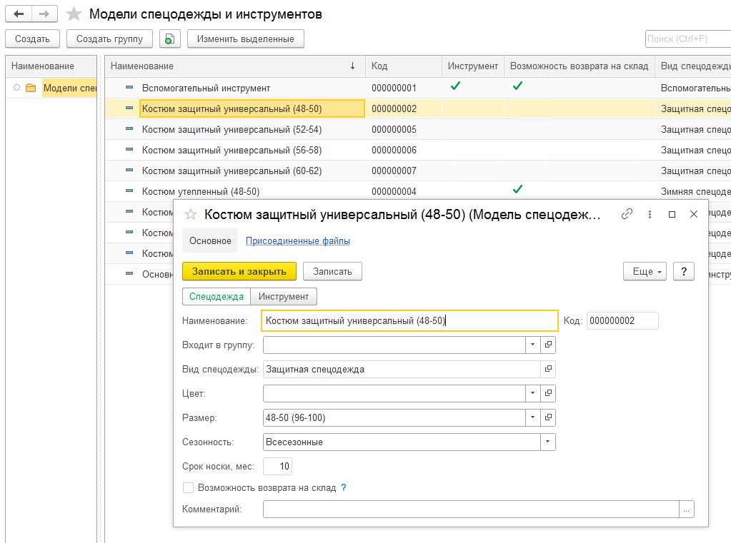Image resolution: width=731 pixels, height=543 pixels.
Task: Click the help question mark button
Action: point(684,271)
